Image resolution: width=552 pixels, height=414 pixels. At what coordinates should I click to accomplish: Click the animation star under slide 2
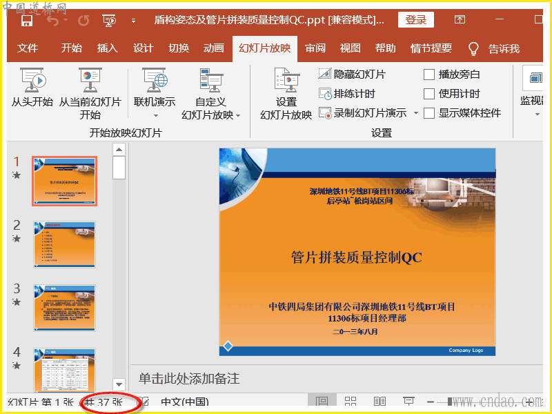pos(16,238)
